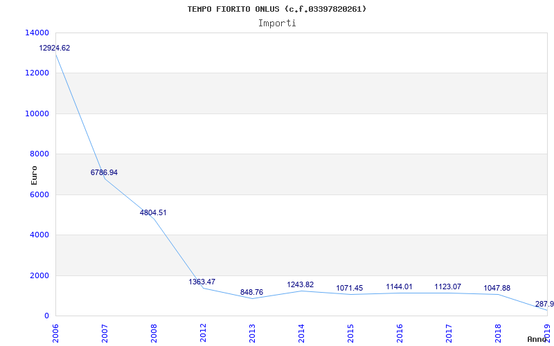The width and height of the screenshot is (554, 346).
Task: Click the 2008 year label
Action: pos(154,333)
